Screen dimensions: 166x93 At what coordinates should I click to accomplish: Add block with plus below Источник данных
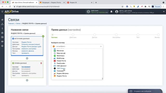click(27, 58)
